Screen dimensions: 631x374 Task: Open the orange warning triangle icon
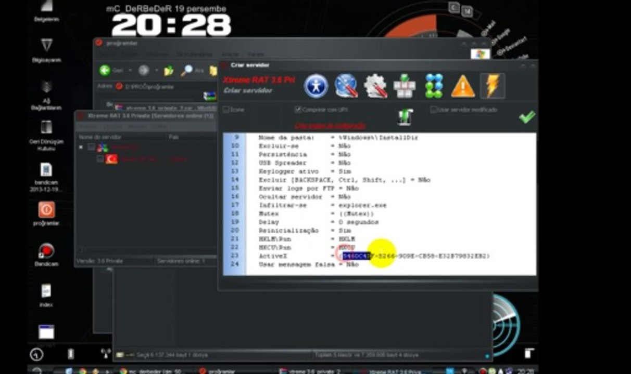coord(463,86)
